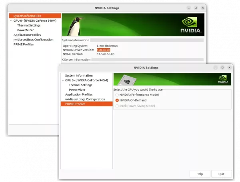Close the back NVIDIA Settings window

[203, 8]
